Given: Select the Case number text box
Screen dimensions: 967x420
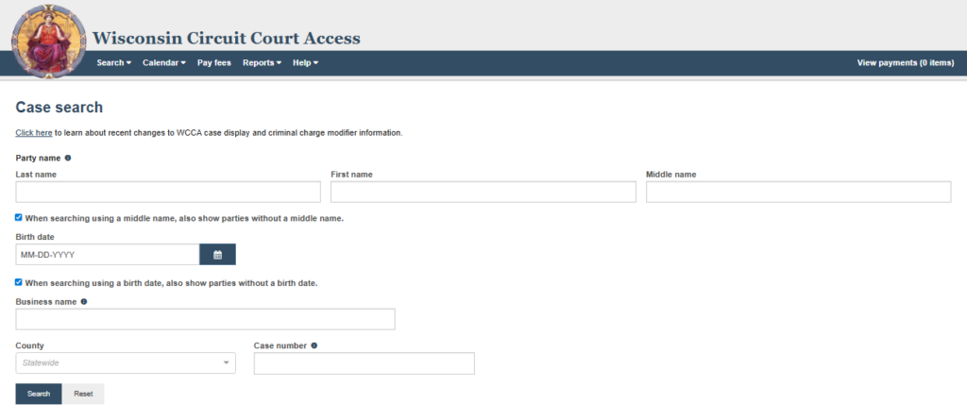Looking at the screenshot, I should pyautogui.click(x=364, y=363).
